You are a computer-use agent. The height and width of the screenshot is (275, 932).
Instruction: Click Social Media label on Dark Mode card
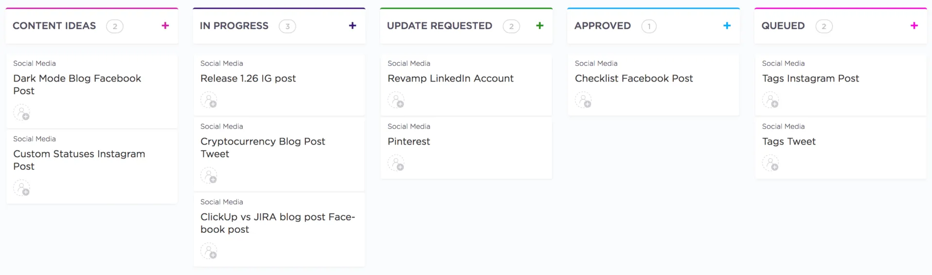tap(34, 64)
